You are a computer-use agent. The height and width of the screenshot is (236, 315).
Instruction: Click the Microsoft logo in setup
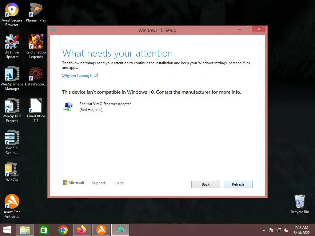(x=74, y=183)
